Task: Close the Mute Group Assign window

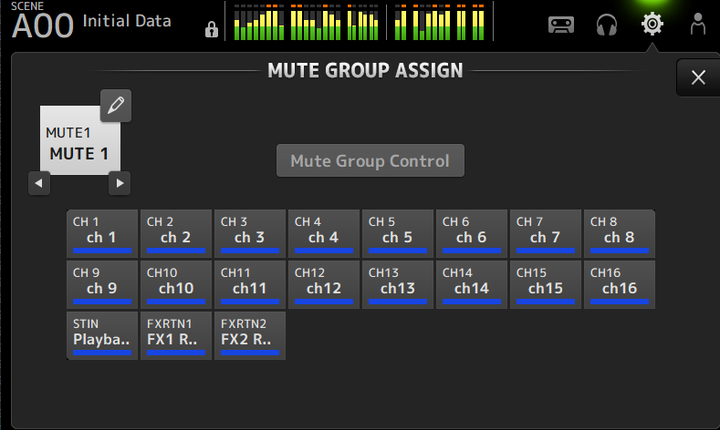Action: [x=698, y=77]
